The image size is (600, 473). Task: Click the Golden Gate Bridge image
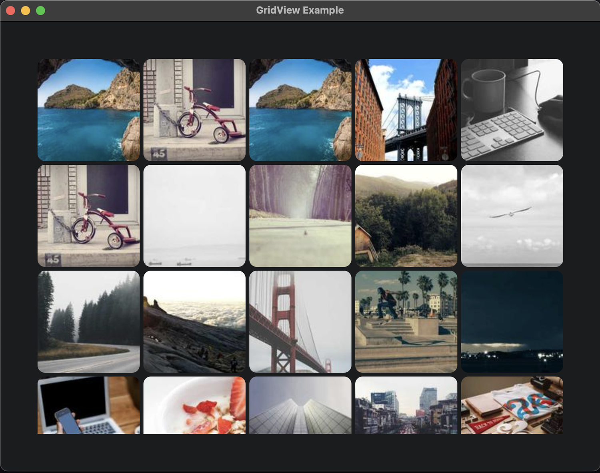click(x=300, y=321)
